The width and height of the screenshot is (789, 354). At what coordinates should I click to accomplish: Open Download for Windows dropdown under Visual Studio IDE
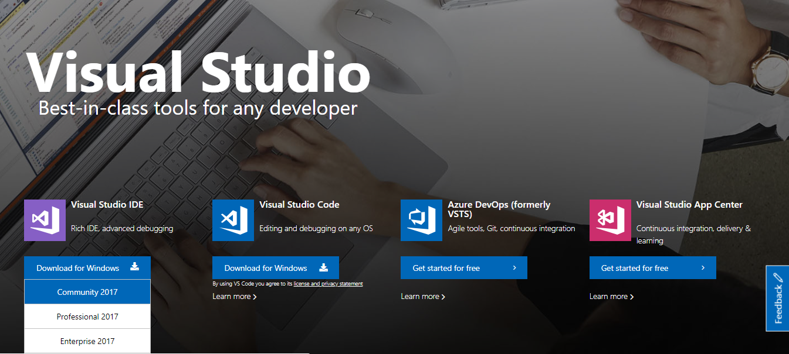click(87, 268)
